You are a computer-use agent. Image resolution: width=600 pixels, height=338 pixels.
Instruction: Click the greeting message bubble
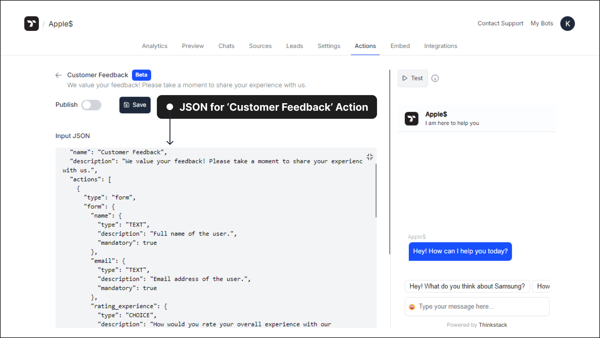(460, 251)
